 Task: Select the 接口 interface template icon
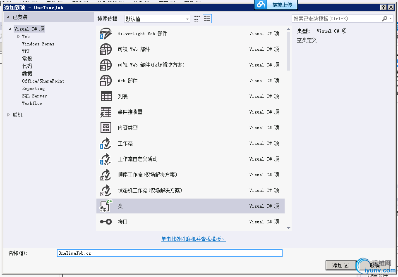point(106,222)
